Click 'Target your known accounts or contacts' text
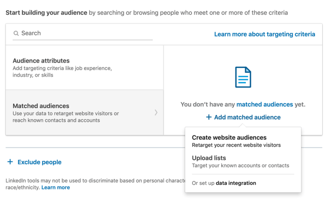The image size is (327, 200). pos(240,165)
